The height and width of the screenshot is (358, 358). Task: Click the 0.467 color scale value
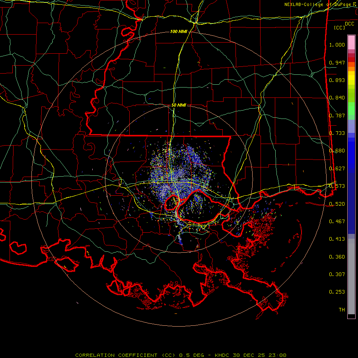tap(337, 222)
